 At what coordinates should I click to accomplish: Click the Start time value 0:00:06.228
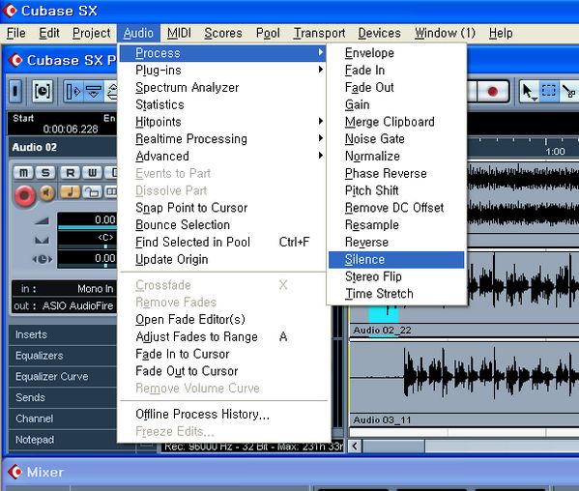coord(71,129)
